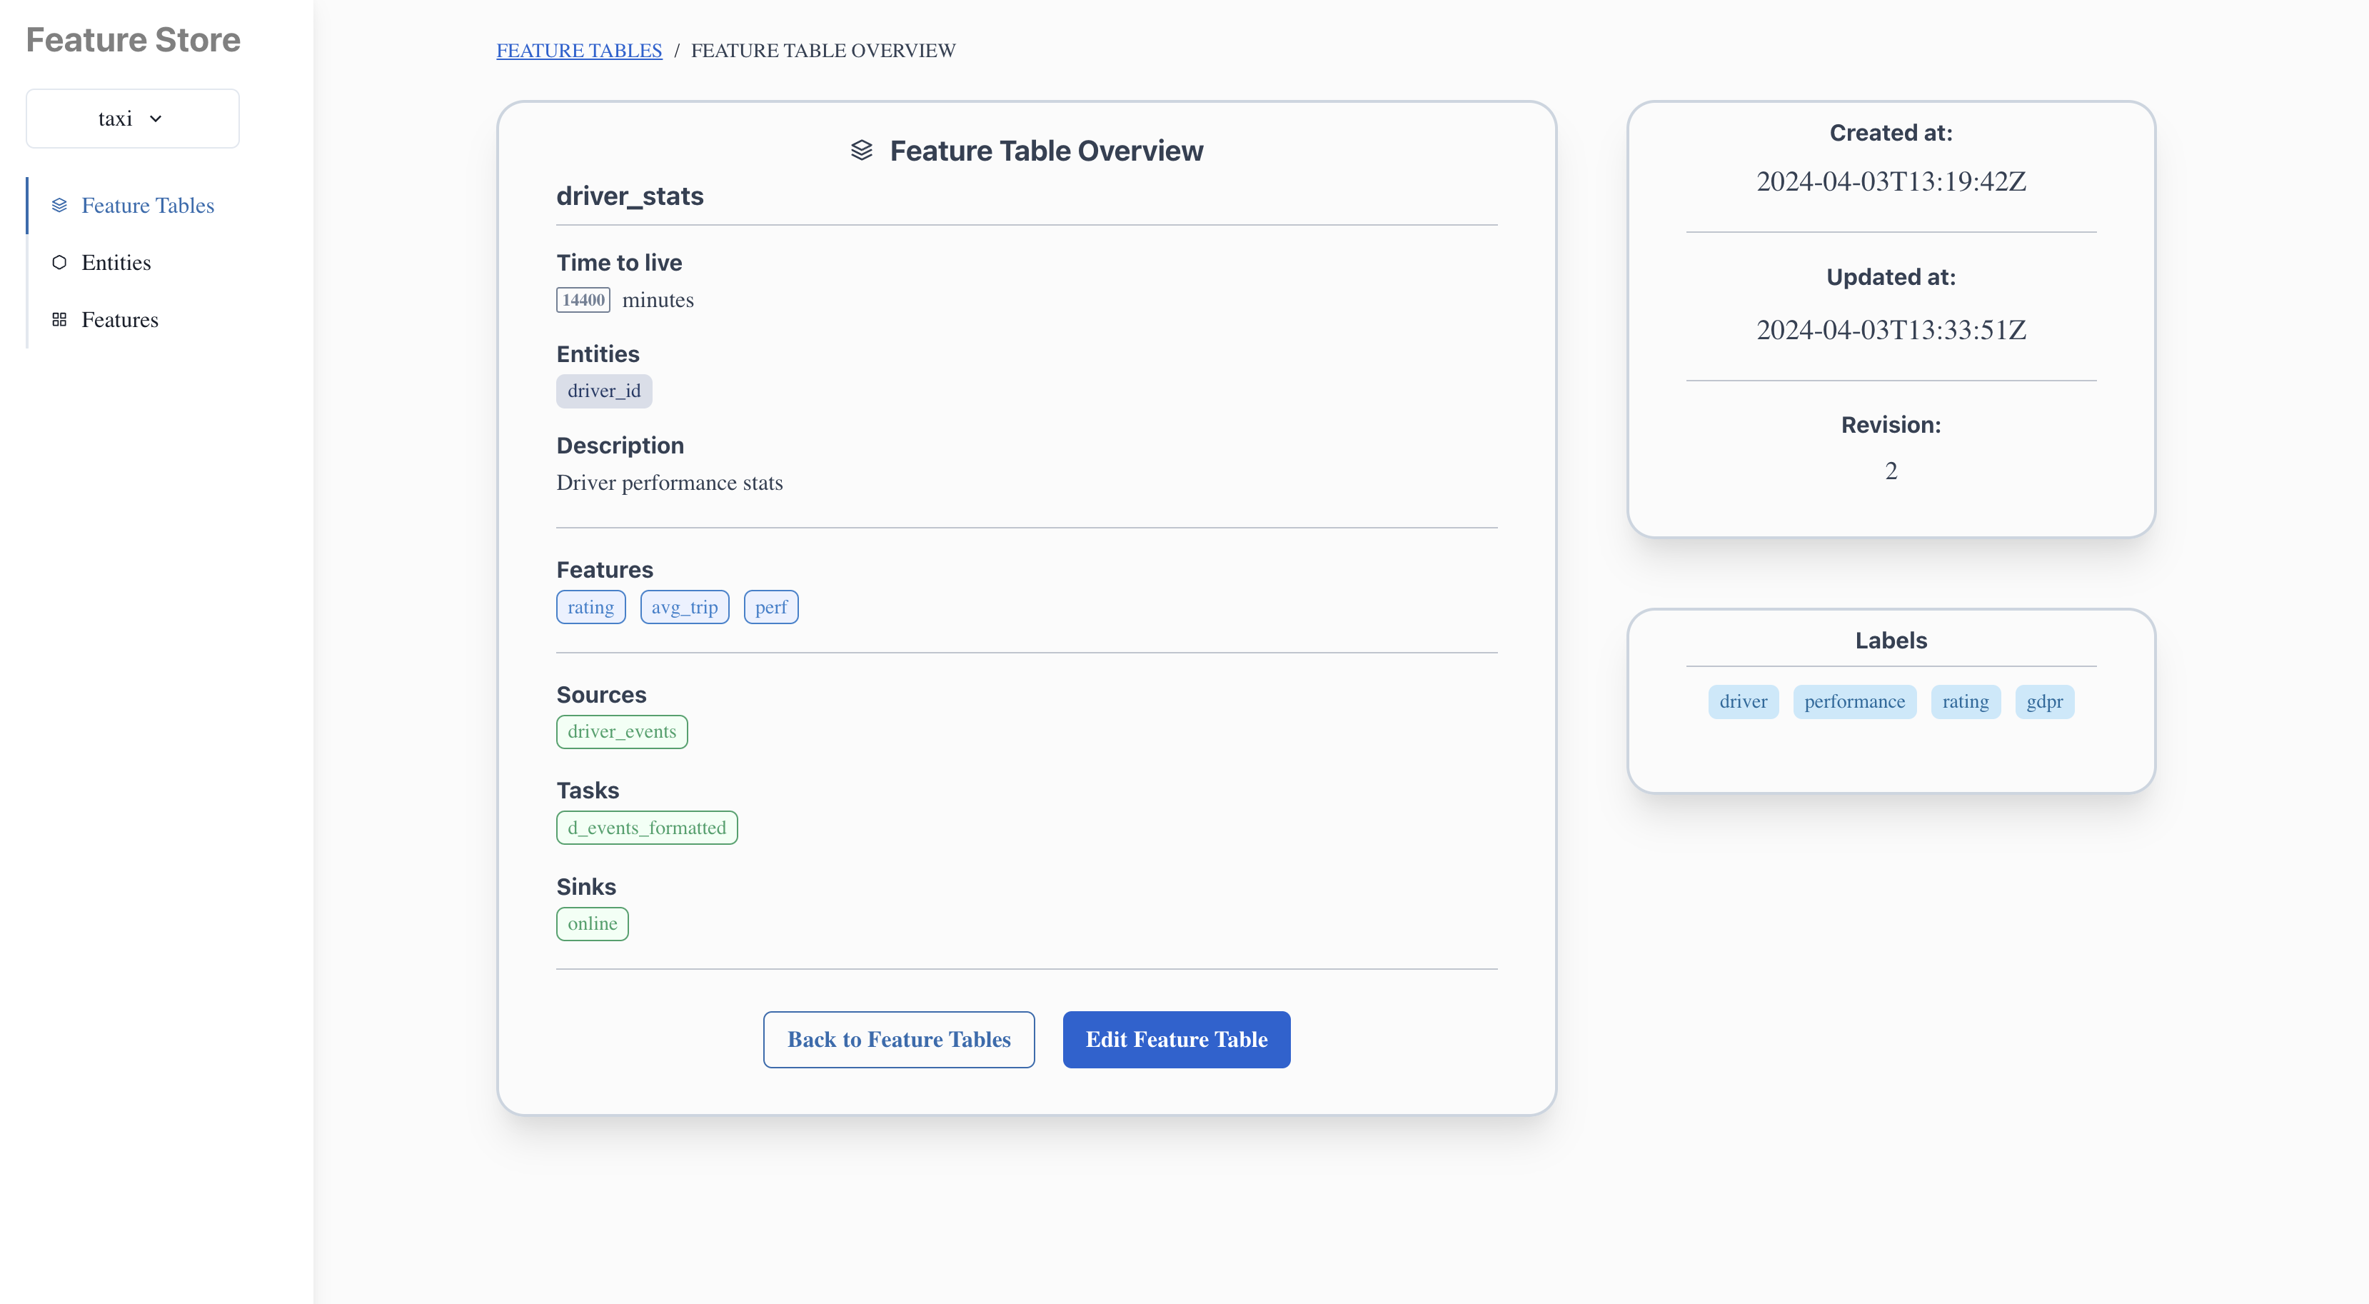Click the driver_id entity tag

tap(603, 391)
